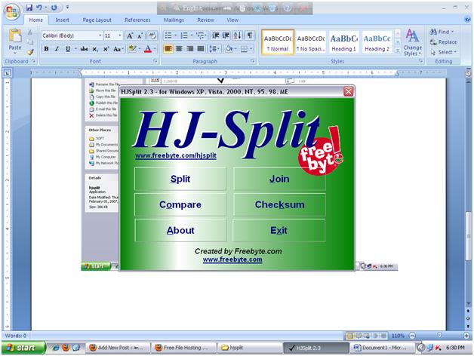Align text right
Image resolution: width=474 pixels, height=356 pixels.
pos(190,49)
